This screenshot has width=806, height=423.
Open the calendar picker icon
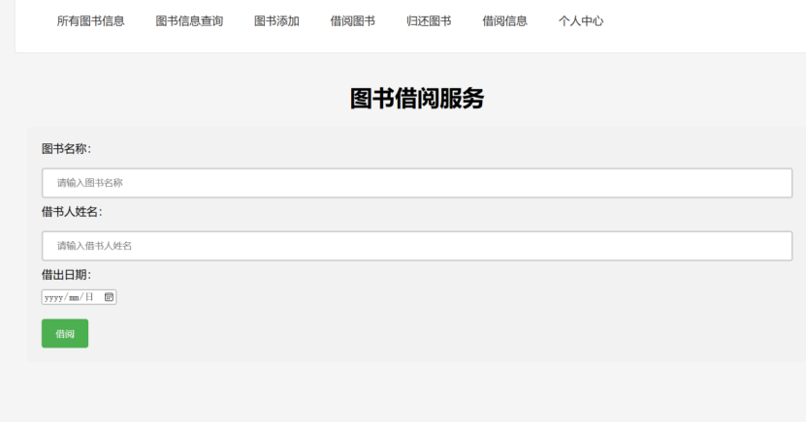click(x=109, y=297)
